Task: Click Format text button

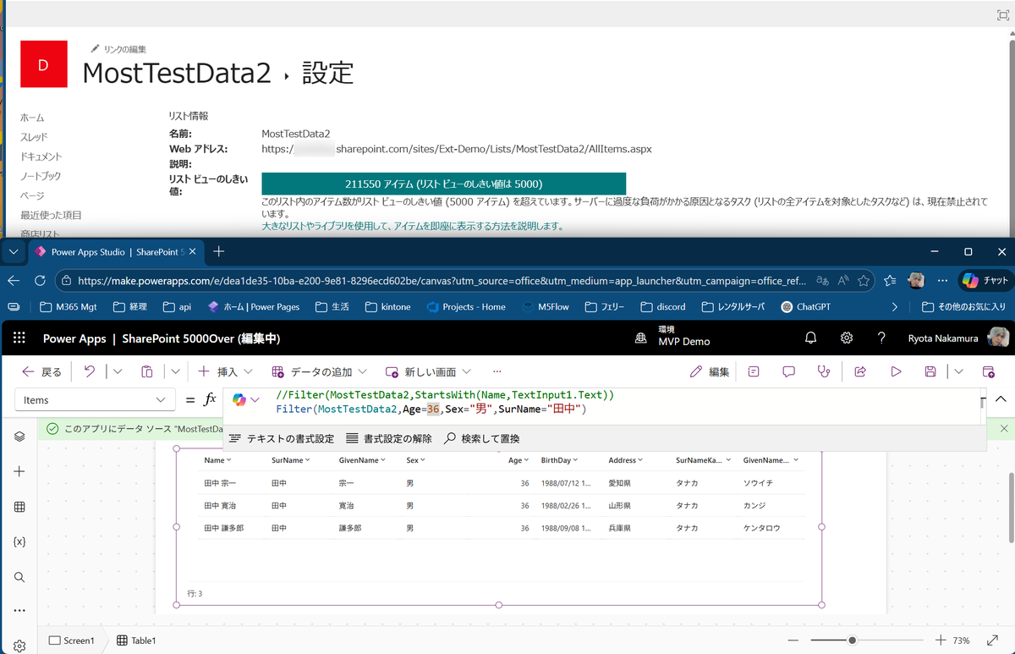Action: click(x=281, y=438)
